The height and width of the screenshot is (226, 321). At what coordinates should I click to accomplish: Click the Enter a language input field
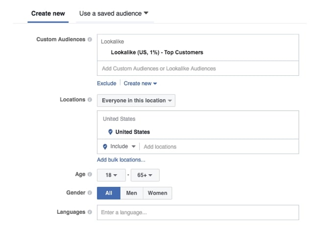(x=198, y=212)
